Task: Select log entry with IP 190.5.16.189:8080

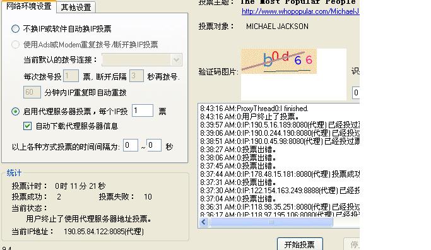Action: 280,125
